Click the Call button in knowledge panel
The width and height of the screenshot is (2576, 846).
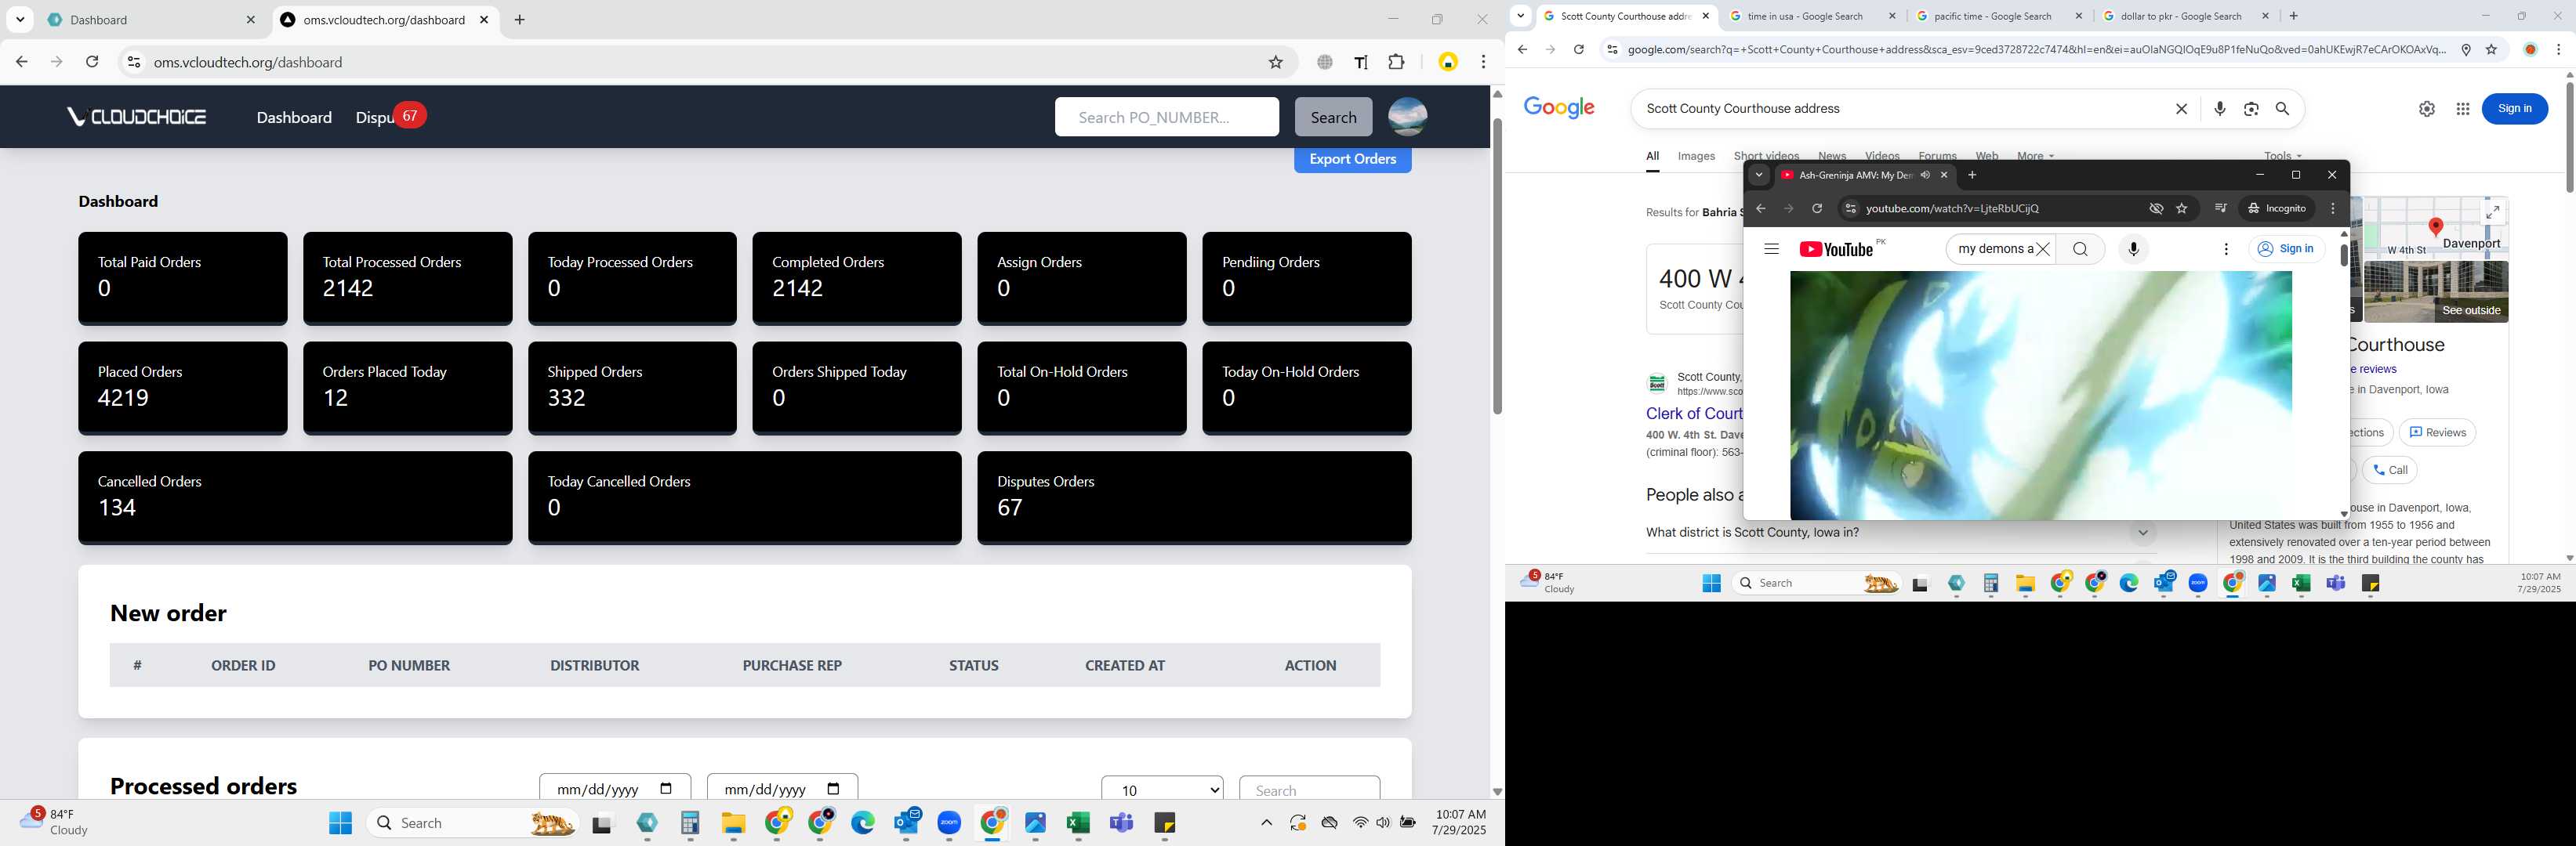[2390, 471]
